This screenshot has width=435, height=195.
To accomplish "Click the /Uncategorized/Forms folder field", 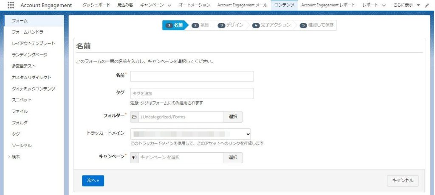I will pyautogui.click(x=181, y=117).
